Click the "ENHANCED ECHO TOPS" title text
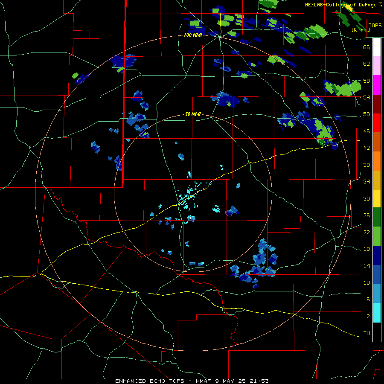Viewport: 384px width, 384px height. [150, 381]
